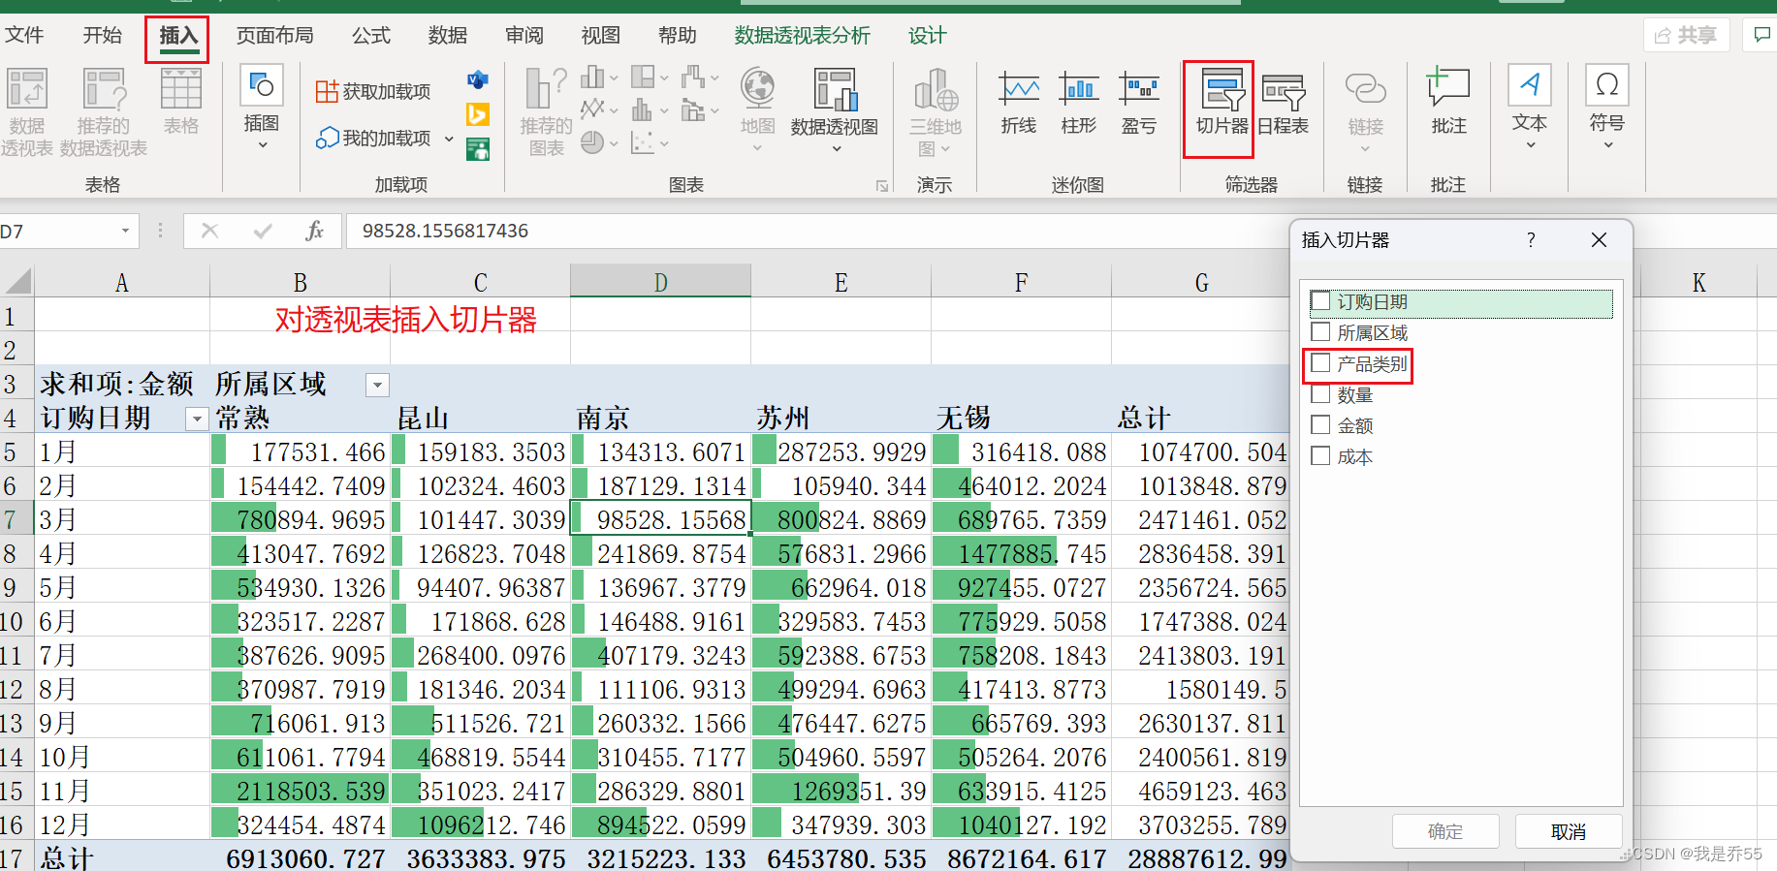1777x871 pixels.
Task: Click the Comment (批注) icon
Action: pyautogui.click(x=1448, y=102)
